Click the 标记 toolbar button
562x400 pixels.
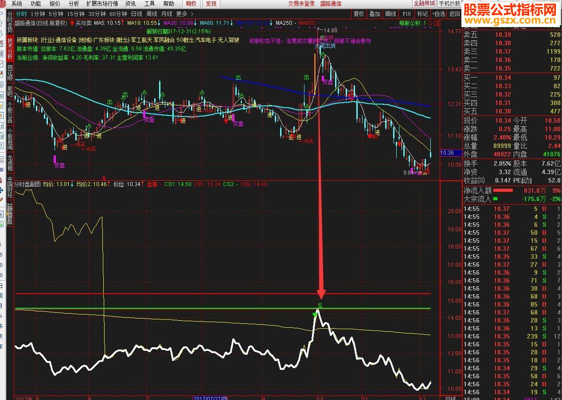(x=422, y=14)
